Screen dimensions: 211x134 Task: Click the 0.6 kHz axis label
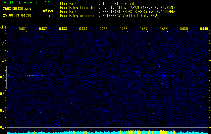tap(3, 127)
